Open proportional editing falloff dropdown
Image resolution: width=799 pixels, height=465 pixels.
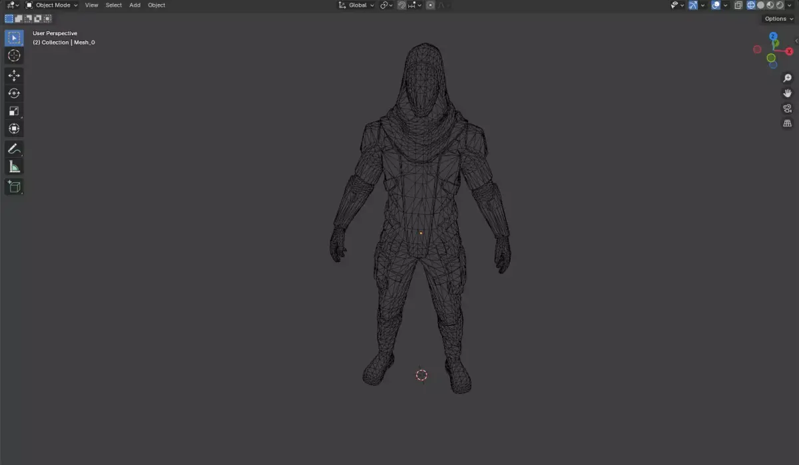click(444, 5)
